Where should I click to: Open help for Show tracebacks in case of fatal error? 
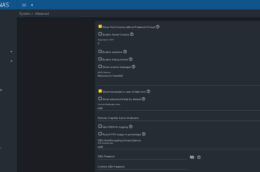click(148, 91)
